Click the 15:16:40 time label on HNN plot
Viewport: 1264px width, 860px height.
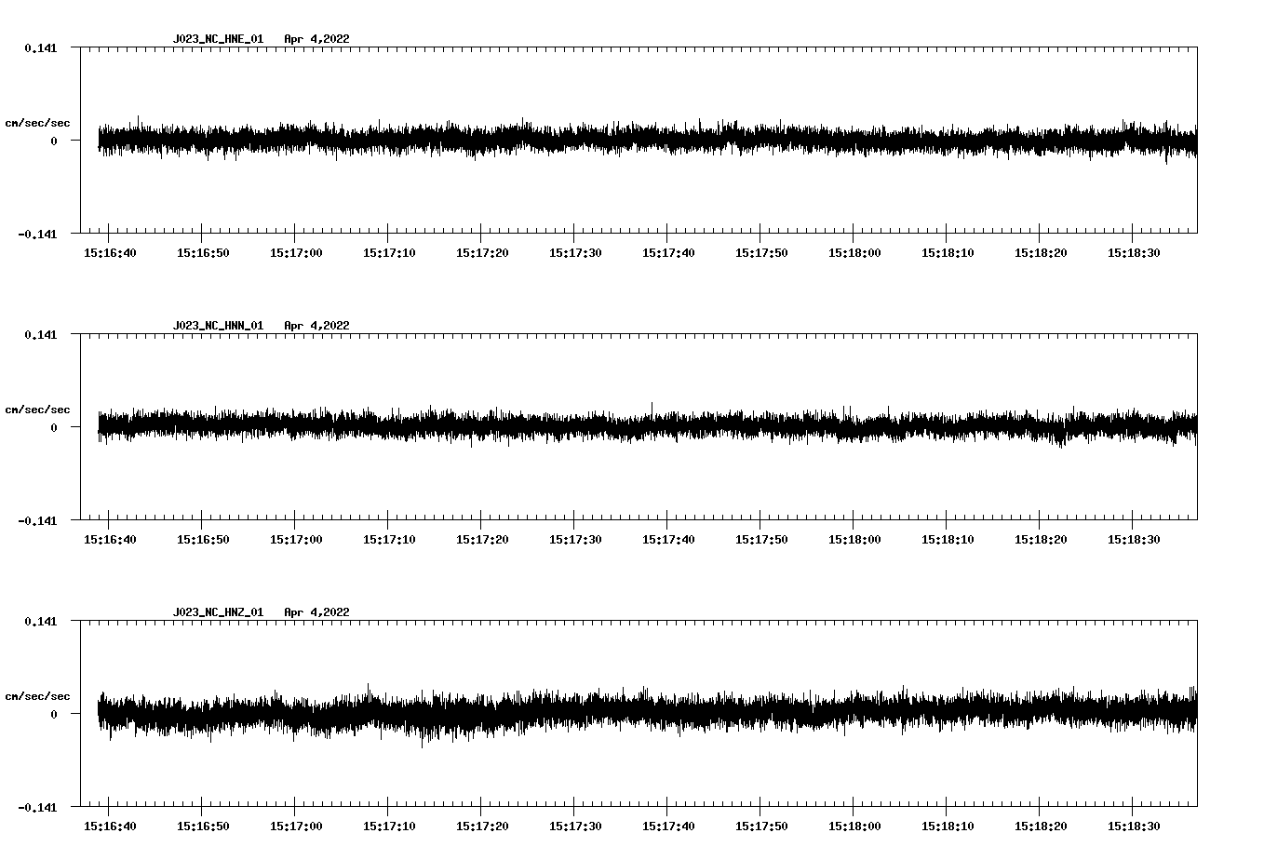(110, 540)
